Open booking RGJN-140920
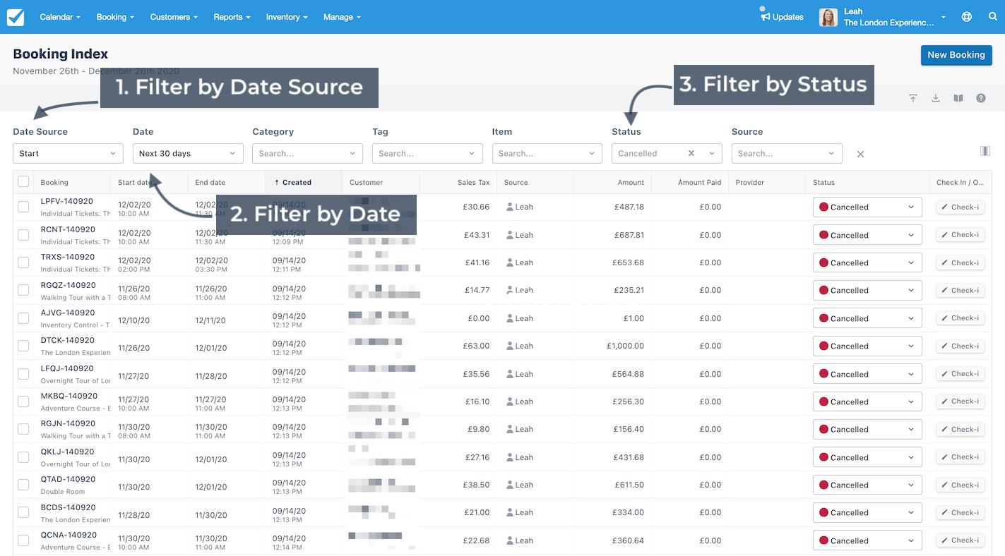The height and width of the screenshot is (556, 1005). tap(68, 423)
